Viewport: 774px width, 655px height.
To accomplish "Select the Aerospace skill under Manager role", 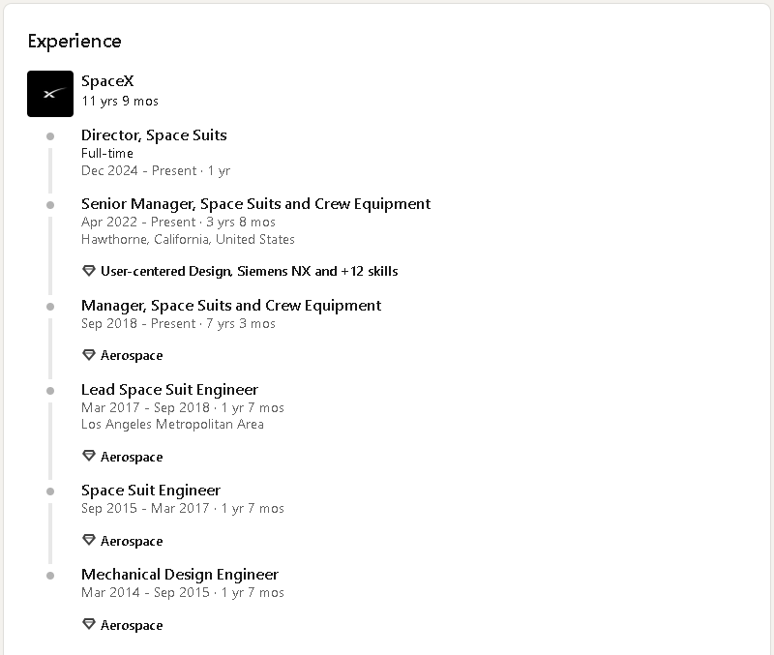I will pyautogui.click(x=132, y=355).
